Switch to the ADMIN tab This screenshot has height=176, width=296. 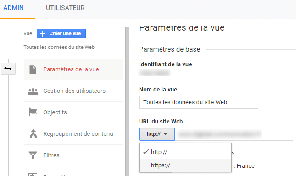(14, 8)
